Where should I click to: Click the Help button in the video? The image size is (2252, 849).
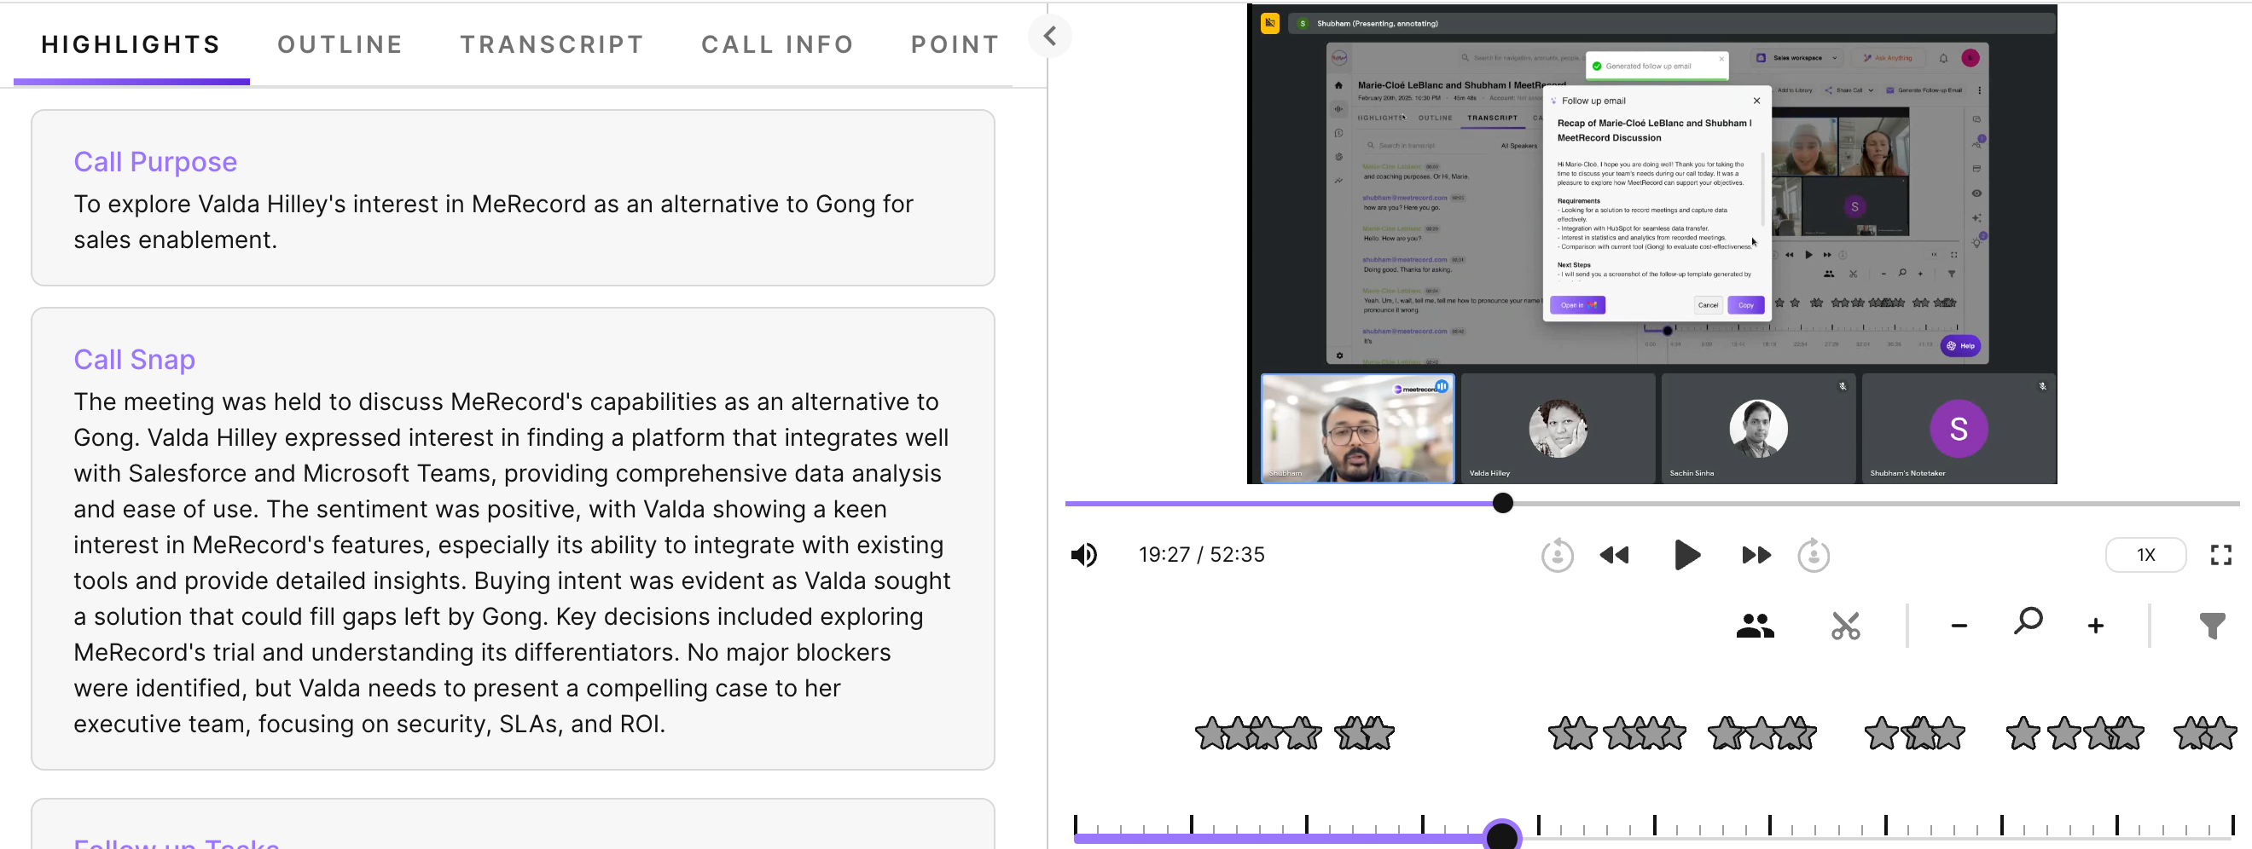[x=1960, y=346]
